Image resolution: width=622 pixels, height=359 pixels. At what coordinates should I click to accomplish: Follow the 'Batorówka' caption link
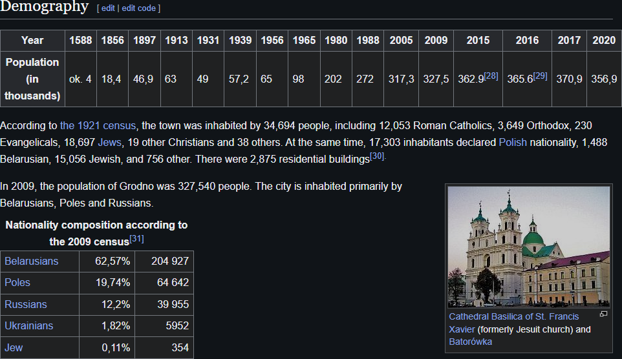(x=470, y=342)
